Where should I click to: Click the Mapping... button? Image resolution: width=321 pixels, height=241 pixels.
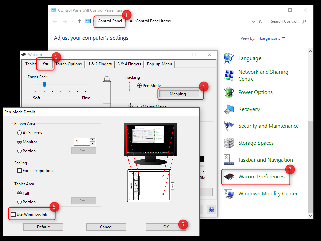pyautogui.click(x=179, y=94)
